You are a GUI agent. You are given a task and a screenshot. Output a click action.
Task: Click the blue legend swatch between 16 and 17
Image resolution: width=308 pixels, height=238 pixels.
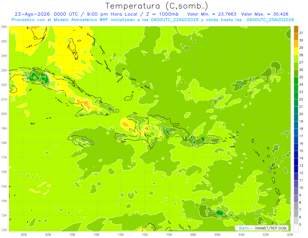point(296,140)
